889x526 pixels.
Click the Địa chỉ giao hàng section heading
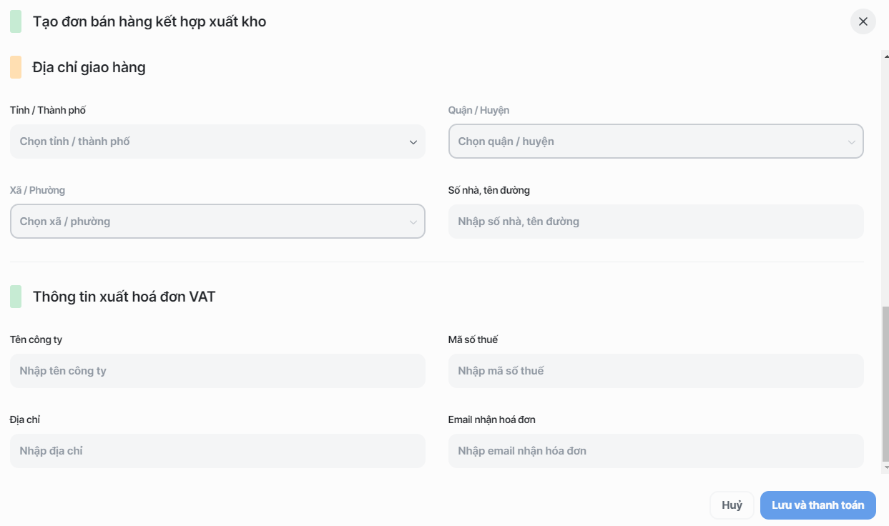[x=89, y=67]
